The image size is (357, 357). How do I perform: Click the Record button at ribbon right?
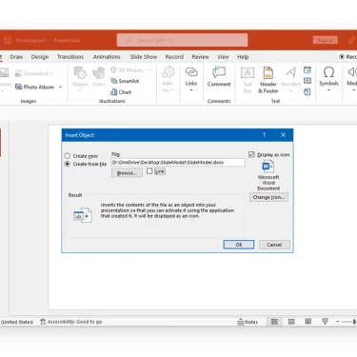click(x=347, y=57)
